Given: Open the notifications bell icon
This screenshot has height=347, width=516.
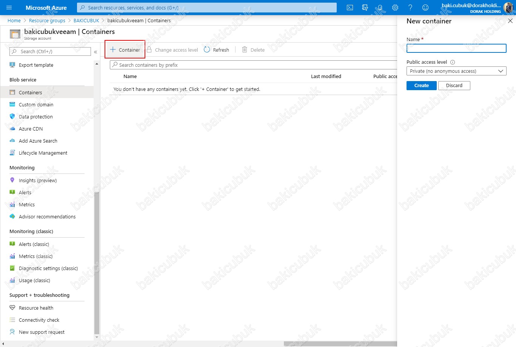Looking at the screenshot, I should point(380,8).
